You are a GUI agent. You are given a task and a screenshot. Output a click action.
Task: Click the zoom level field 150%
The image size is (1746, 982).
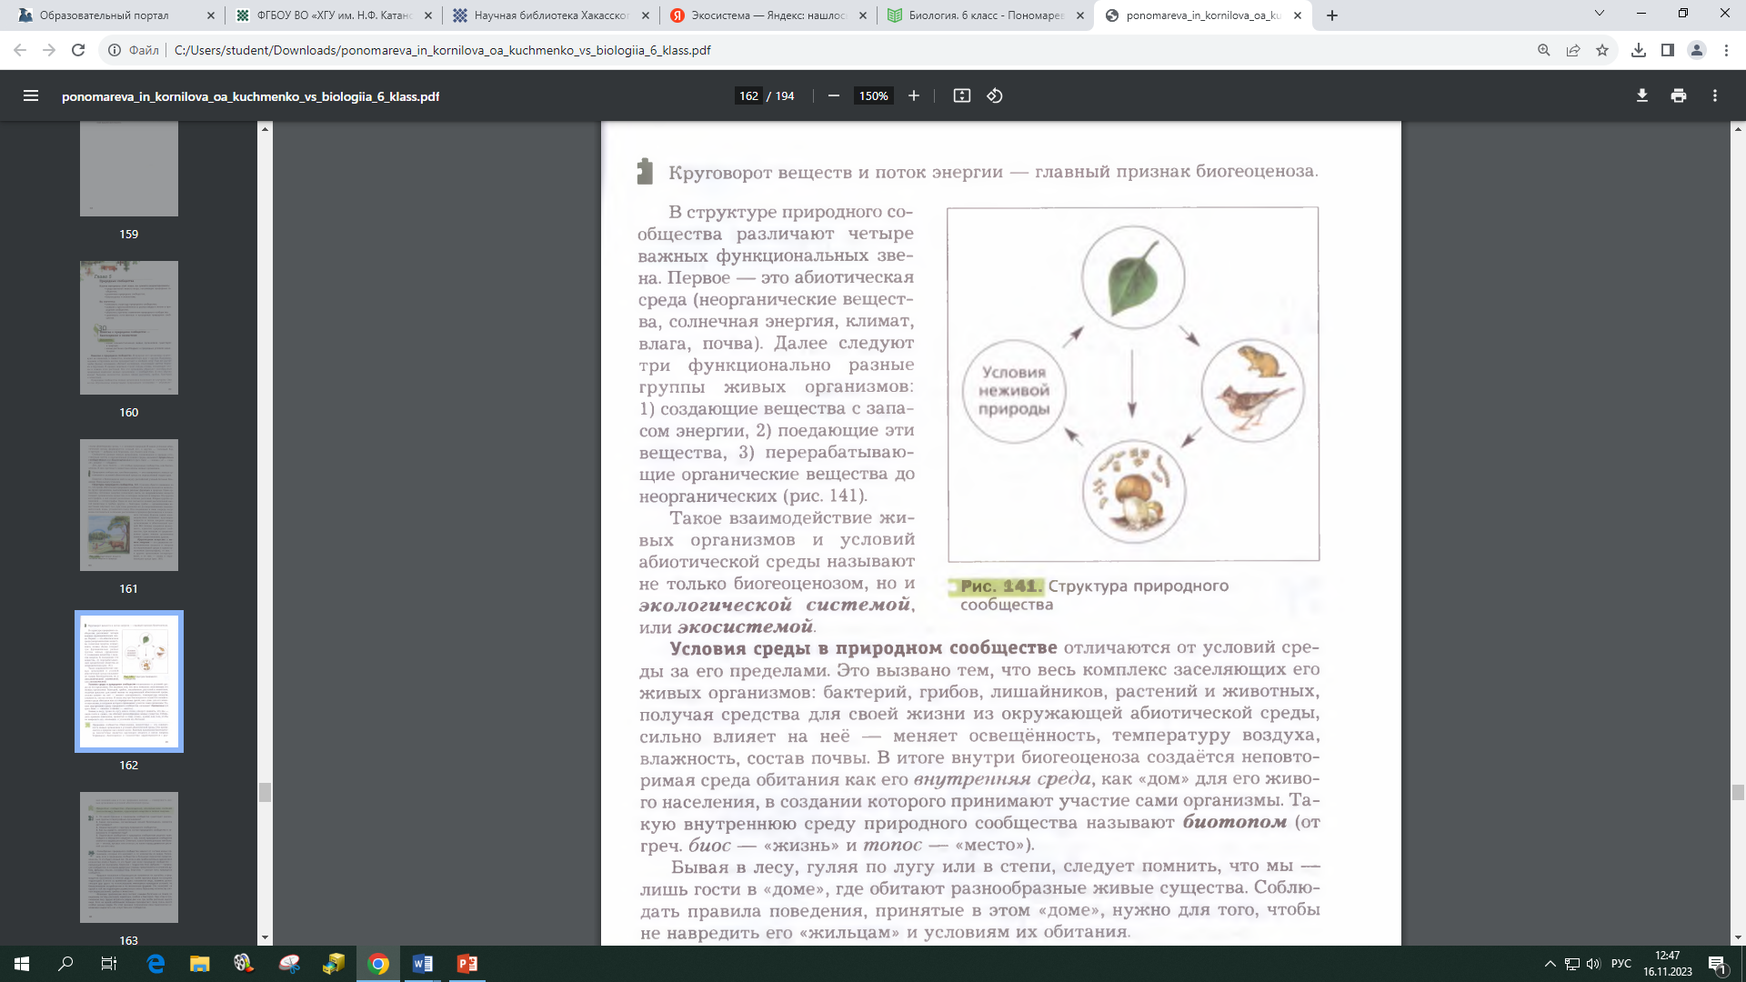874,95
